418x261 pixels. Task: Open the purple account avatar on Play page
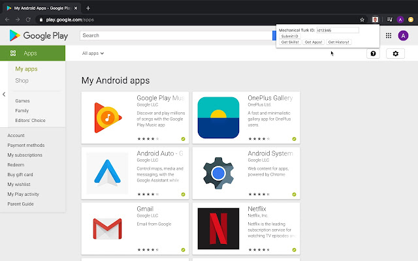[x=403, y=35]
